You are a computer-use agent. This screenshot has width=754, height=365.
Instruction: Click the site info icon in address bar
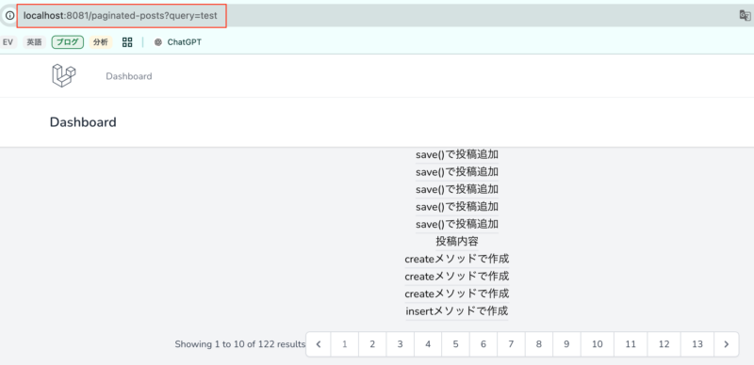(9, 15)
